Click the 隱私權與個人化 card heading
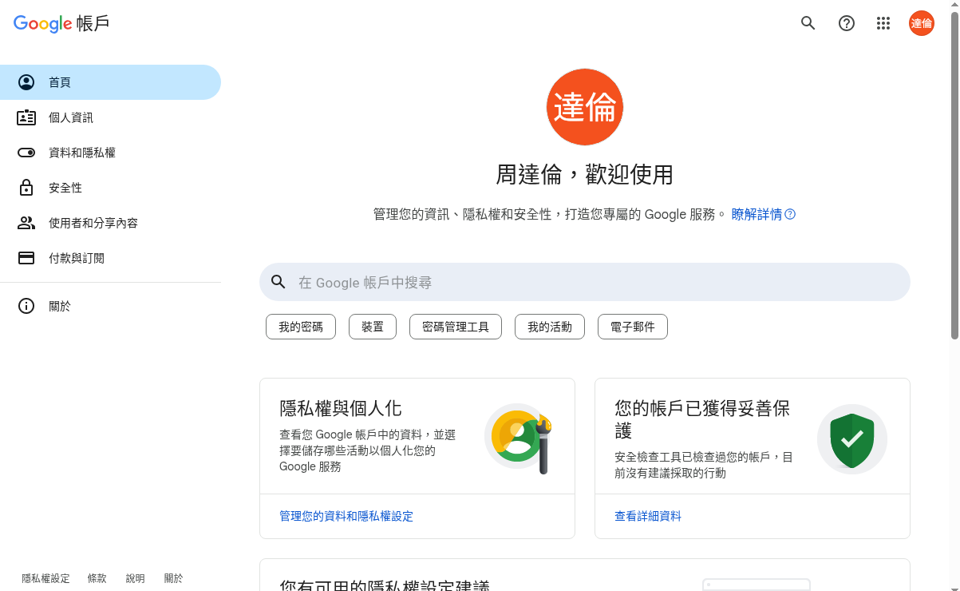Screen dimensions: 960x591 (x=341, y=408)
